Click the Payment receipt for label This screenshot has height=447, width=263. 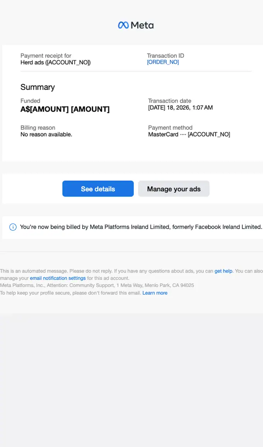[46, 55]
